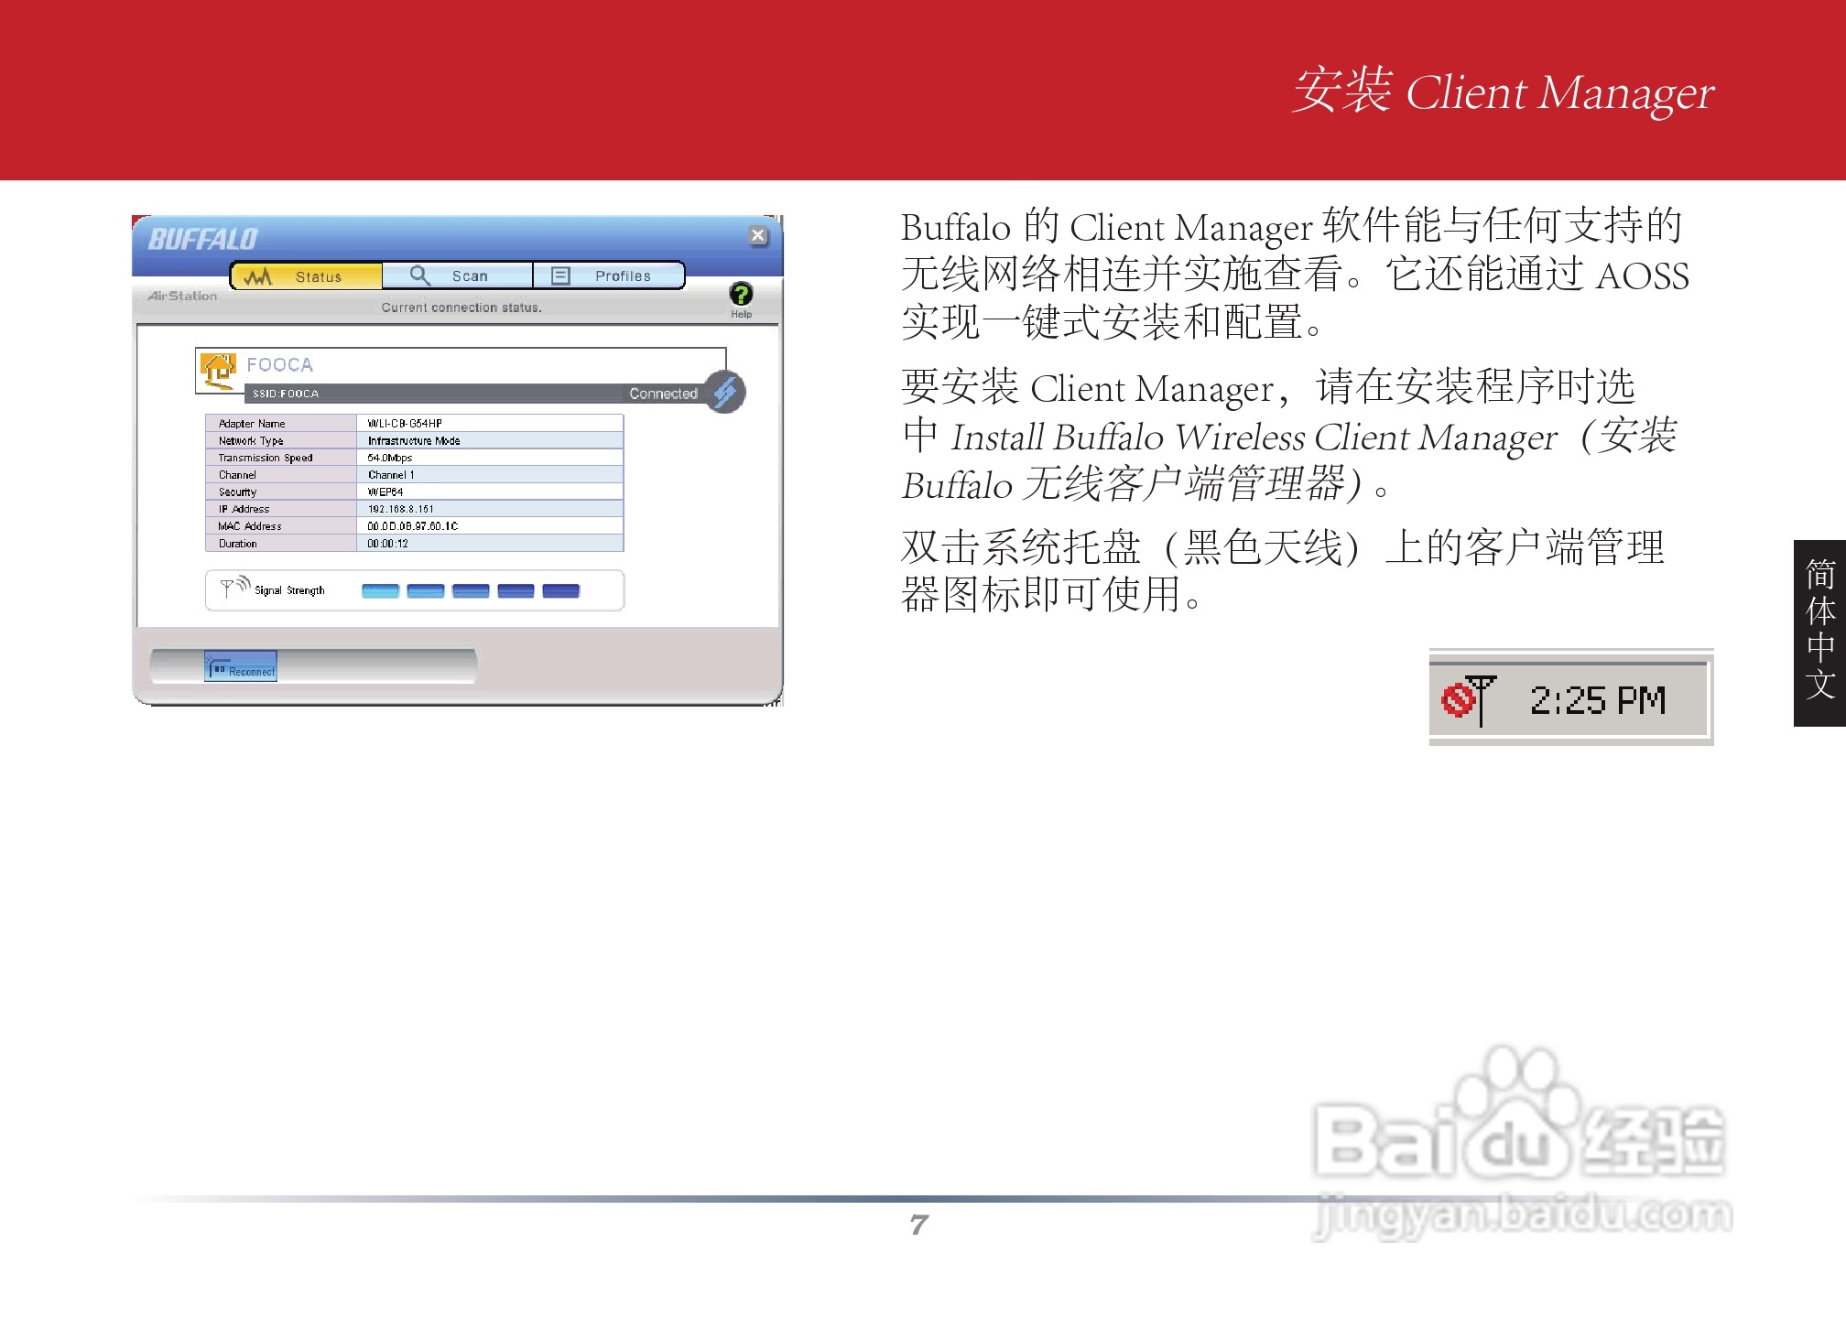Click the 2:25 PM system tray clock

pyautogui.click(x=1597, y=701)
